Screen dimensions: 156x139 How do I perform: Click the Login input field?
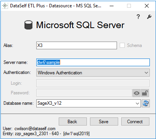click(93, 83)
